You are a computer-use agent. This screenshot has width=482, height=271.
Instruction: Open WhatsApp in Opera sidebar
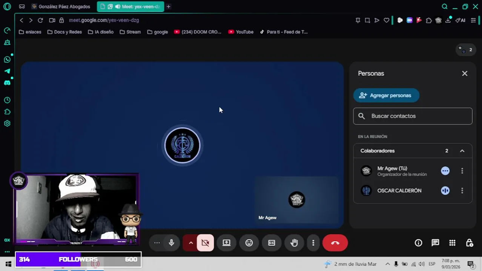[7, 59]
